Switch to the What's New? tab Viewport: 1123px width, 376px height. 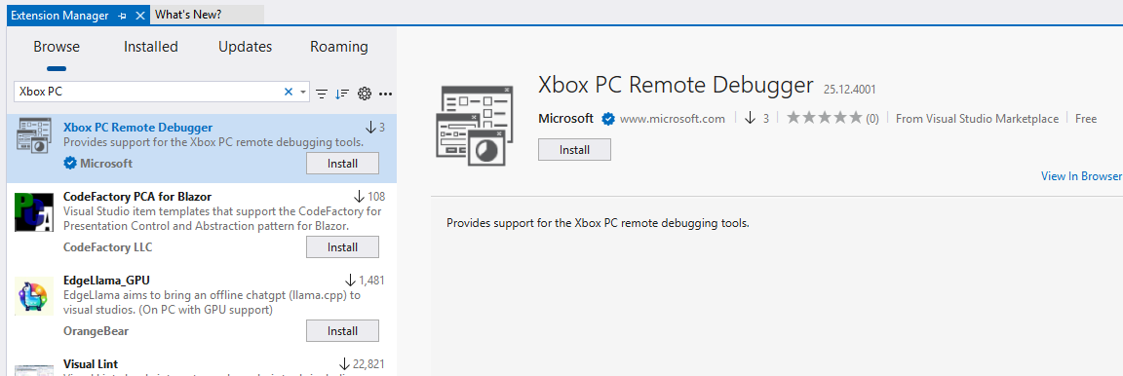[x=188, y=15]
